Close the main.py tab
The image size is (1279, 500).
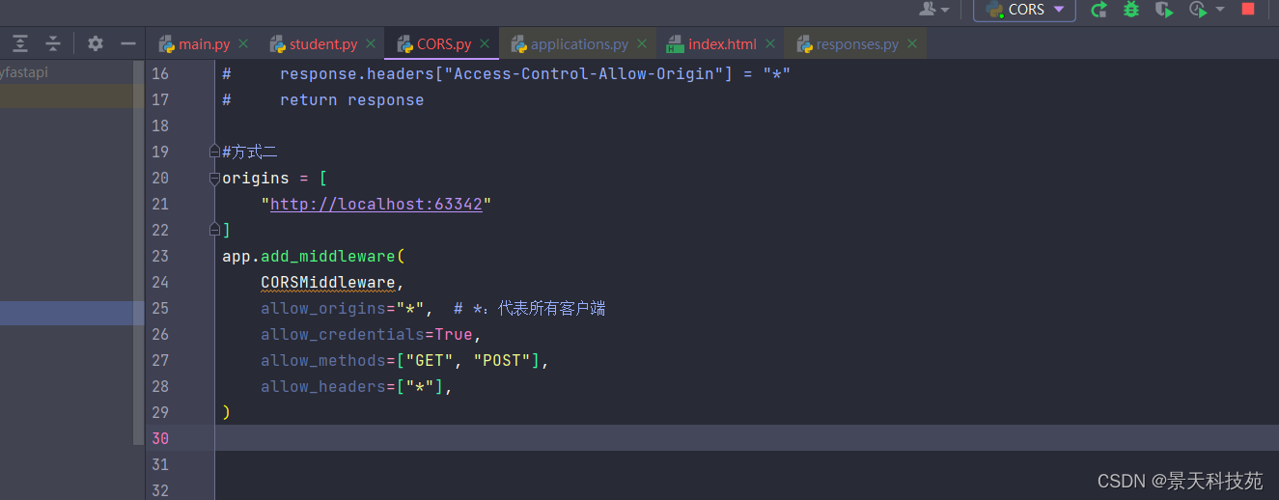(243, 43)
